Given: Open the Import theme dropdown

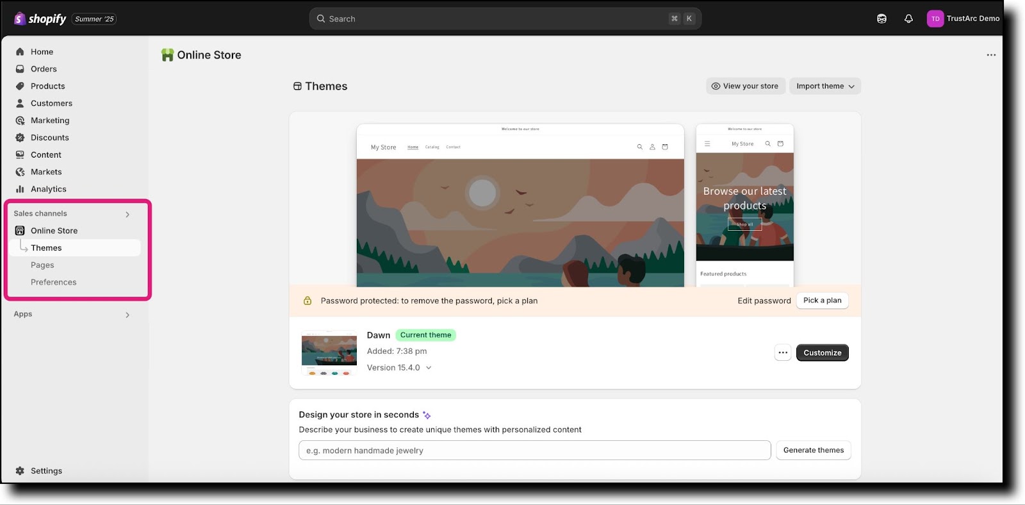Looking at the screenshot, I should [825, 87].
